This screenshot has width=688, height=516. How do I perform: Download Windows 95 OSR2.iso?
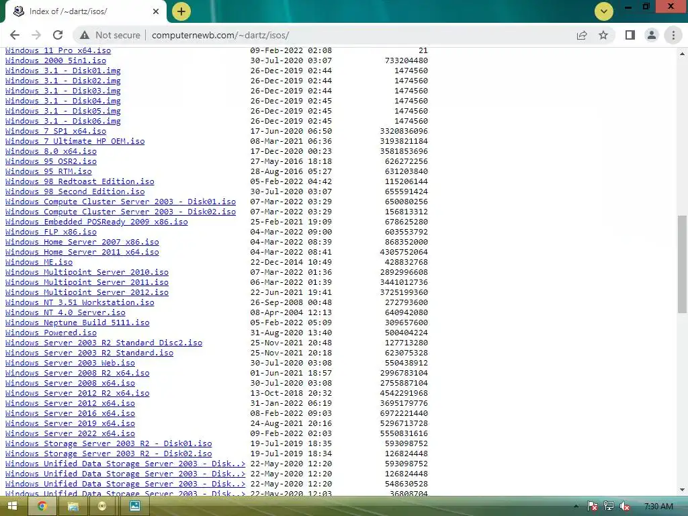[x=51, y=161]
